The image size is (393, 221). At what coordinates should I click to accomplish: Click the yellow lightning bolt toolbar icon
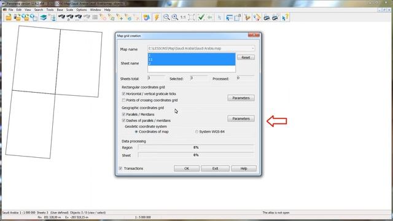[157, 17]
